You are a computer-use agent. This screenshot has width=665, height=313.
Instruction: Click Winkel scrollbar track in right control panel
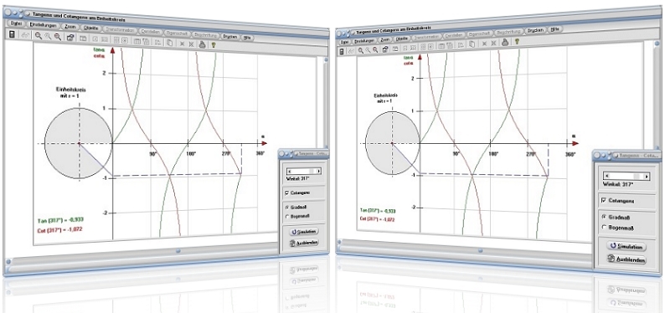coord(626,176)
